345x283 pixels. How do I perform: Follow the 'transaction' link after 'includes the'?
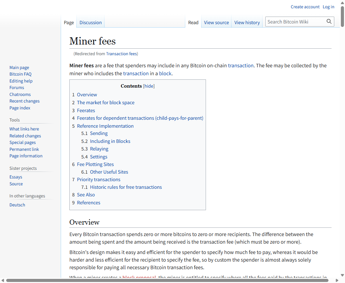(136, 74)
